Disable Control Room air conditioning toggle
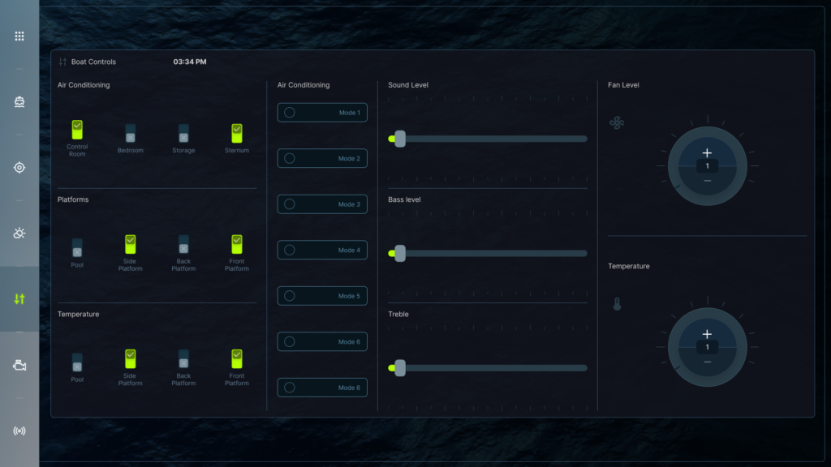The image size is (831, 467). (x=77, y=131)
